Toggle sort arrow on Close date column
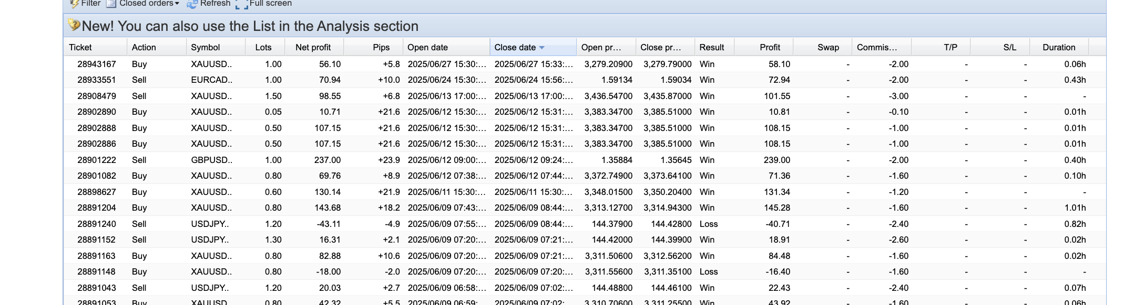Image resolution: width=1124 pixels, height=305 pixels. 542,48
